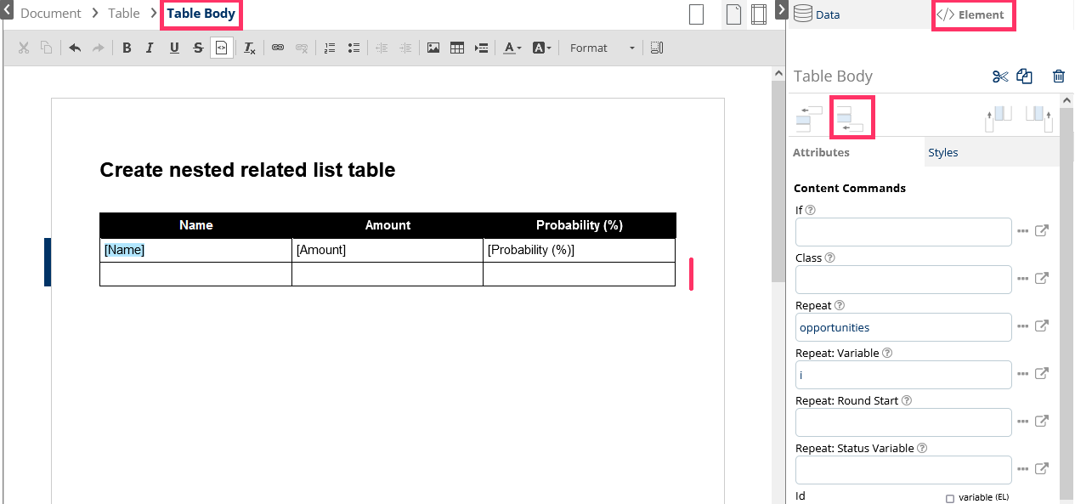Screen dimensions: 1075x504
Task: Click into the Repeat field containing opportunities
Action: 902,327
